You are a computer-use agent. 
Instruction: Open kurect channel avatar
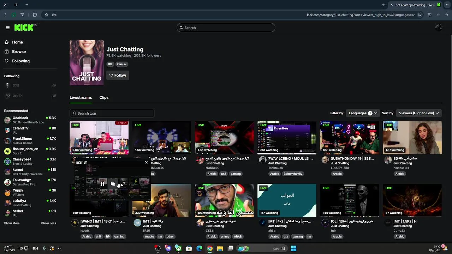pos(7,172)
